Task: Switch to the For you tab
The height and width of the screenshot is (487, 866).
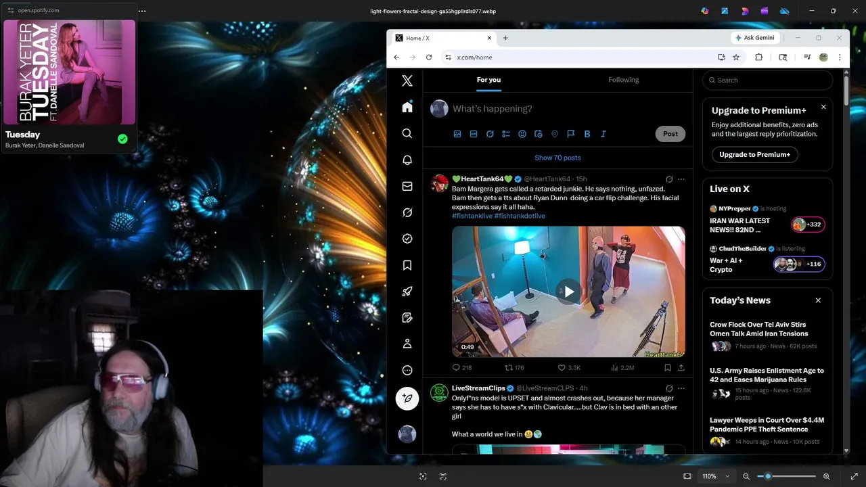Action: click(x=488, y=80)
